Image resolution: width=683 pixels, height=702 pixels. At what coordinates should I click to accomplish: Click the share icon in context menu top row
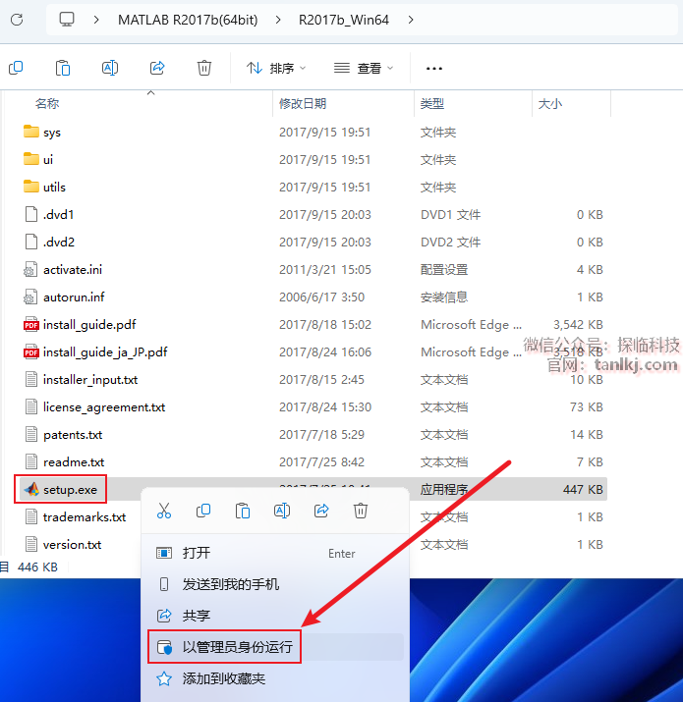[x=321, y=511]
